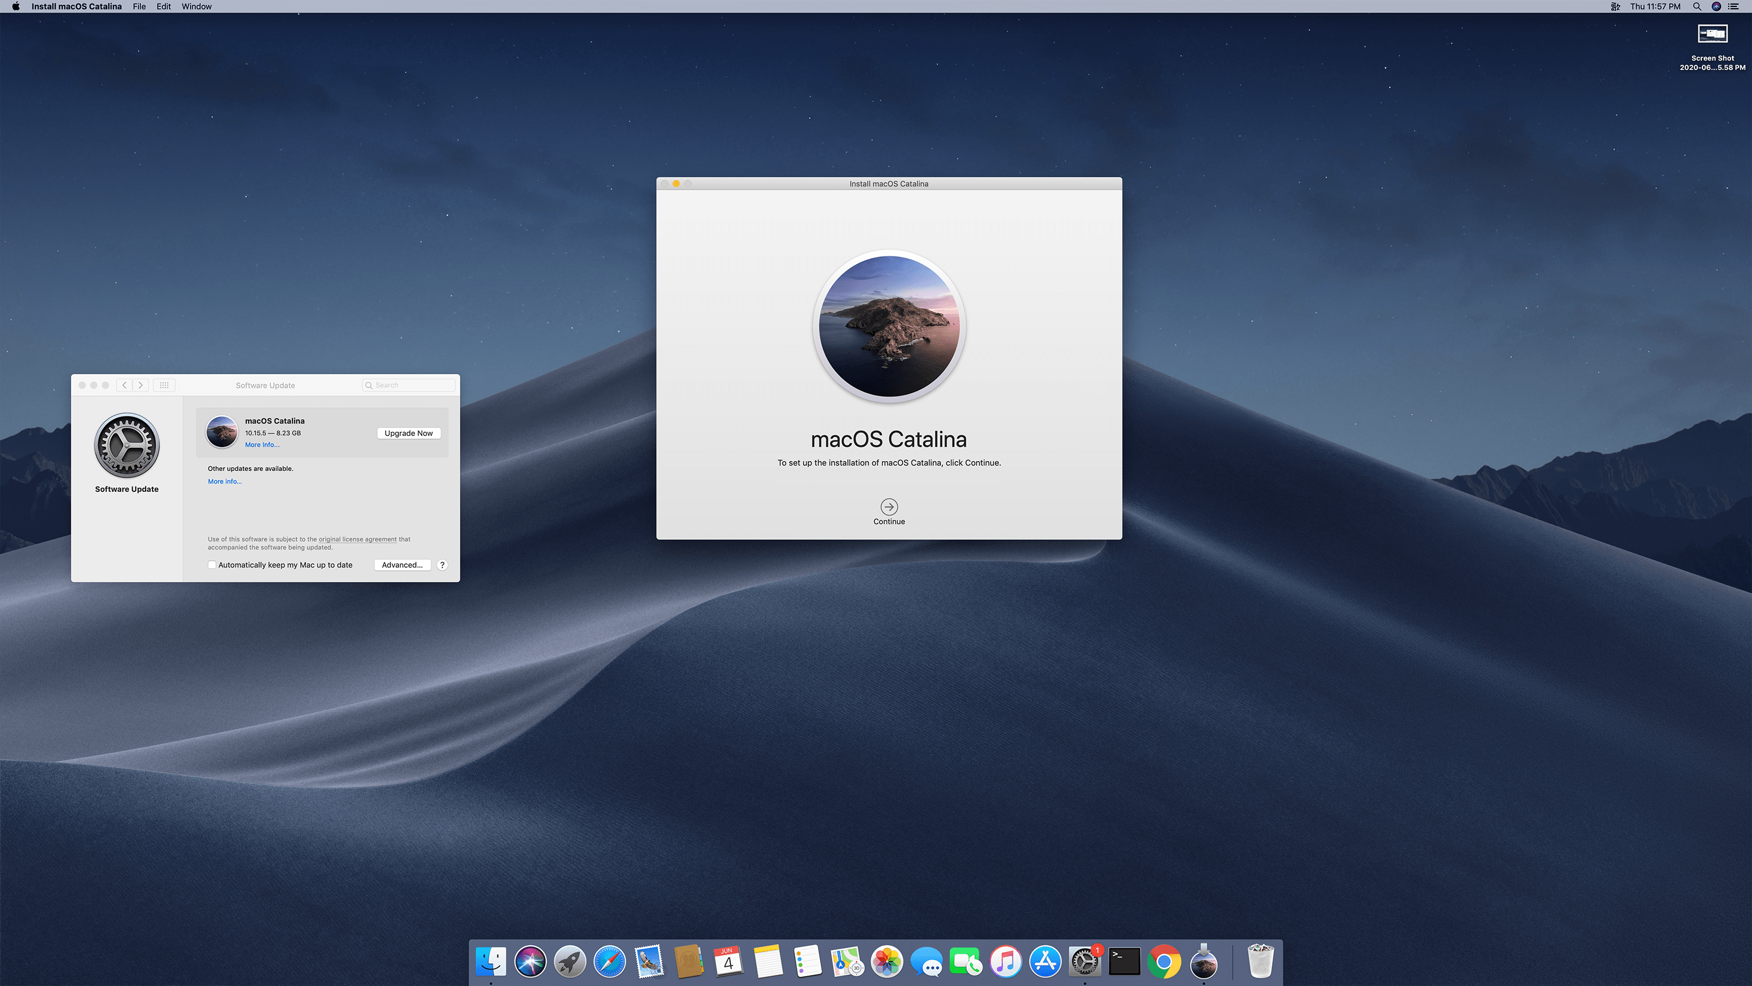The height and width of the screenshot is (986, 1752).
Task: Open the Trash from the Dock
Action: (x=1260, y=962)
